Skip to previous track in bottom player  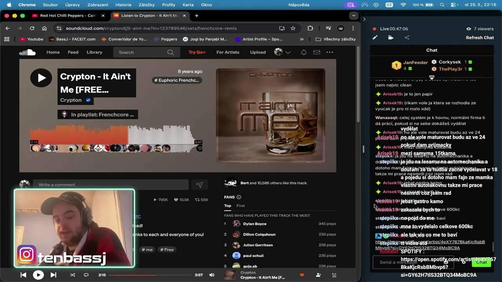point(23,275)
